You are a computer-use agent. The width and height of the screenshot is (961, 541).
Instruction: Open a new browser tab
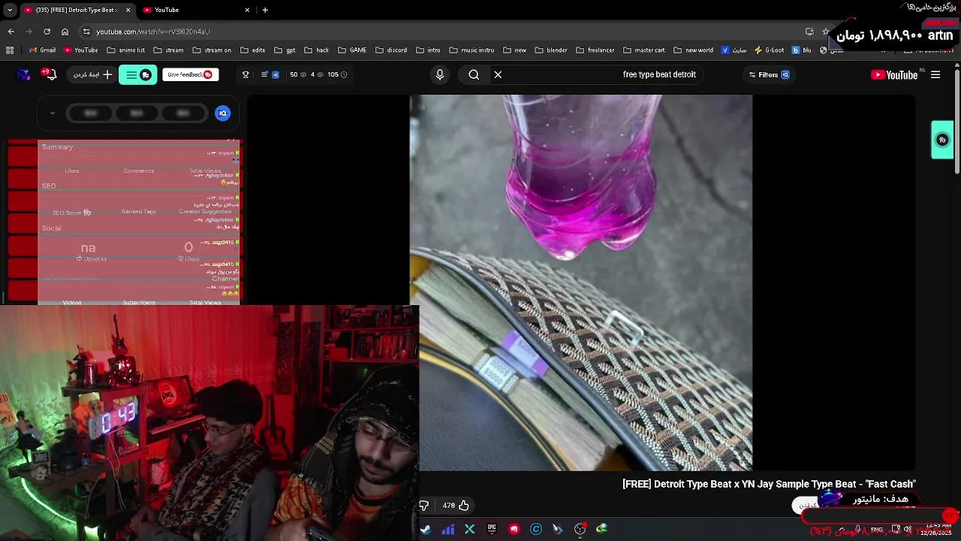point(265,10)
